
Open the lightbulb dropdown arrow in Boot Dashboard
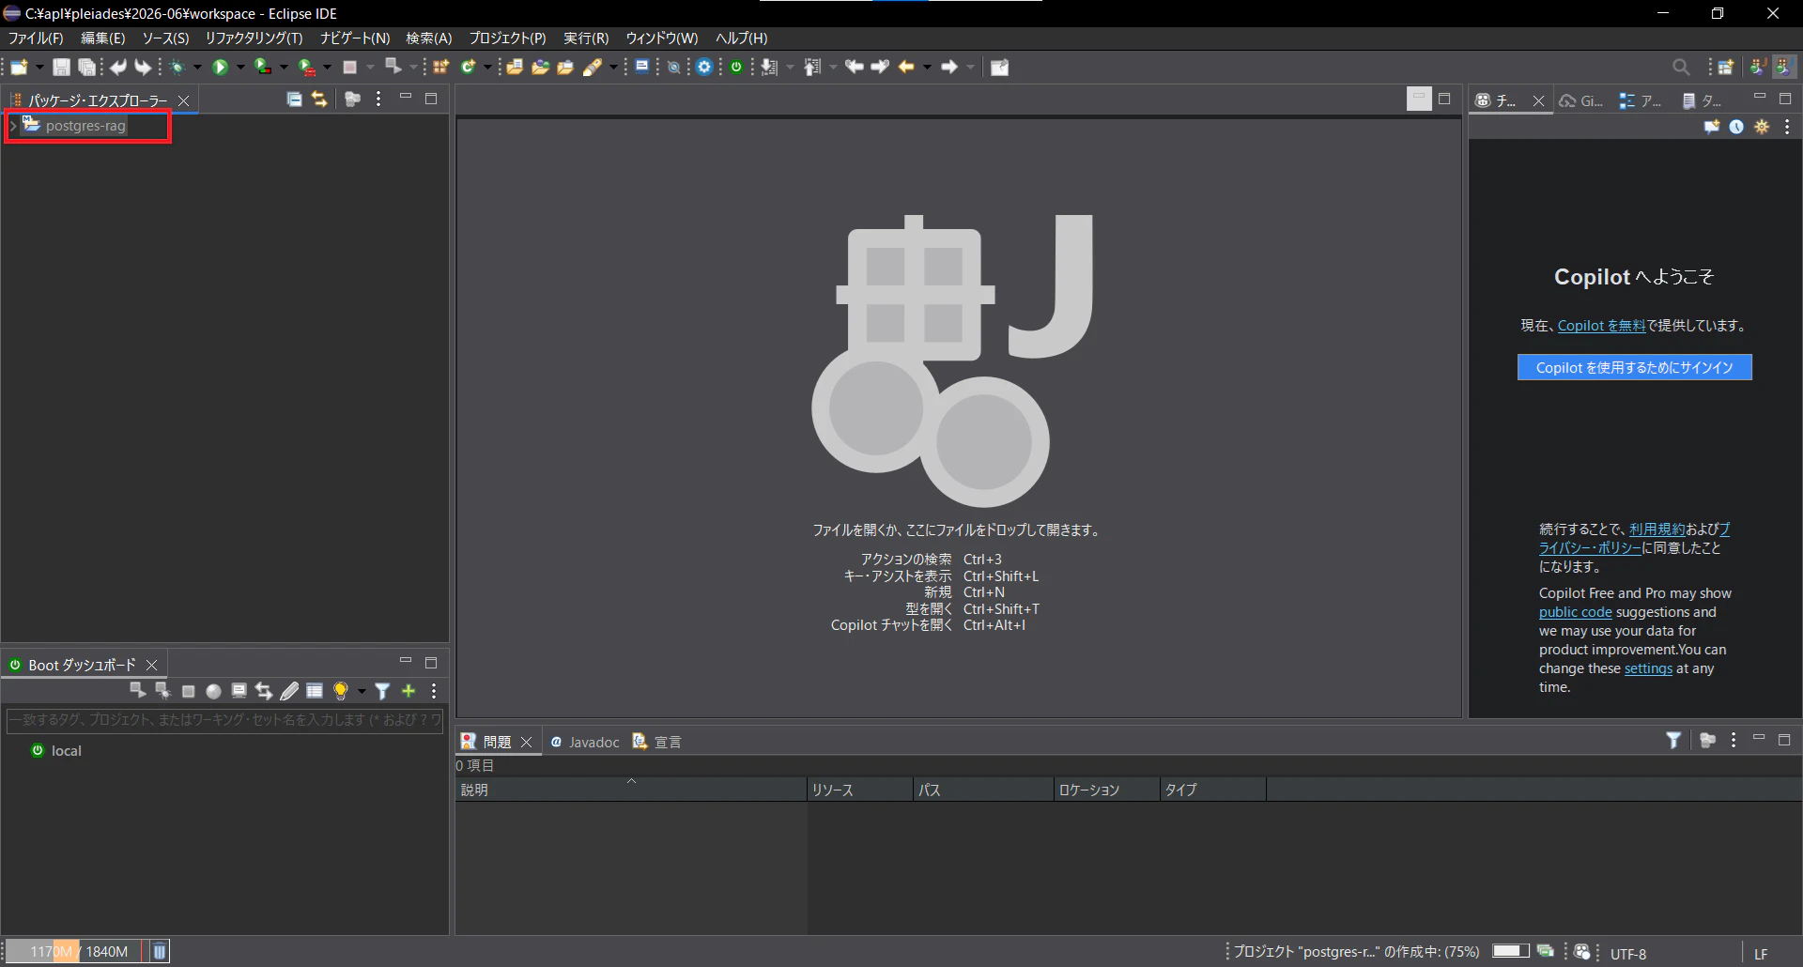(362, 692)
